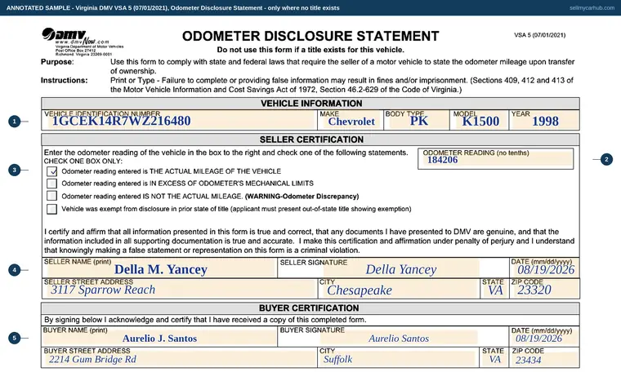
Task: Click the SELLER CERTIFICATION section header
Action: coord(311,139)
